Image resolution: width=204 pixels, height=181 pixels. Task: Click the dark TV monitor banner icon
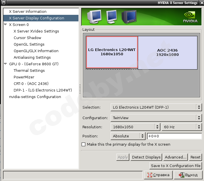pos(129,17)
